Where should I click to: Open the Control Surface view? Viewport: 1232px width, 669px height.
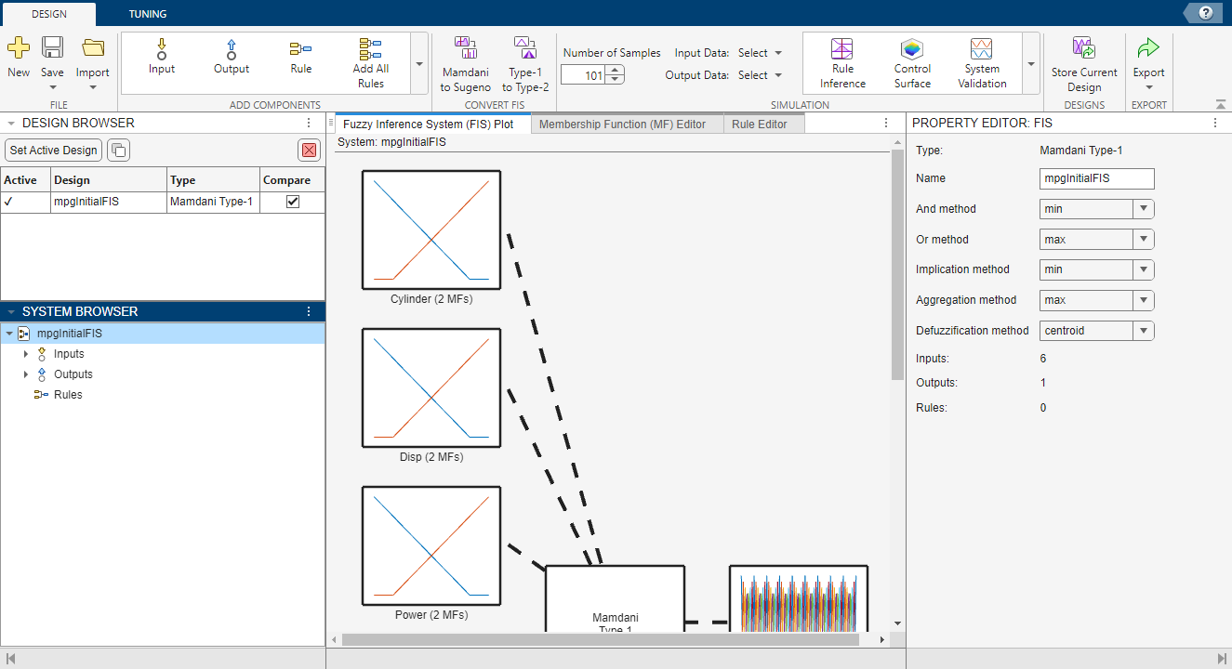point(912,61)
